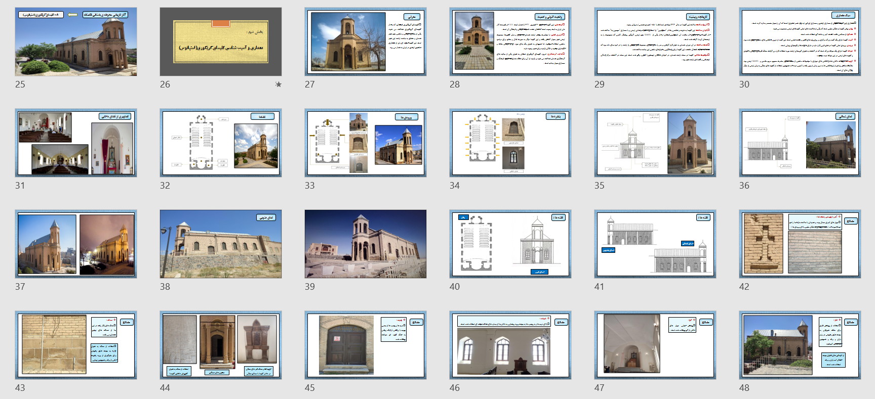Viewport: 875px width, 399px height.
Task: Select slide 39 full-image church under blue sky
Action: (366, 244)
